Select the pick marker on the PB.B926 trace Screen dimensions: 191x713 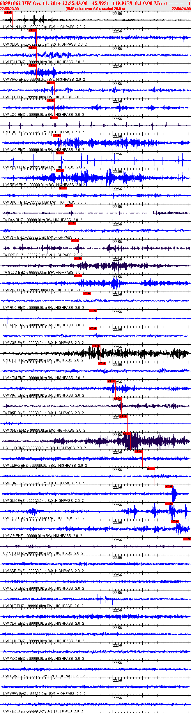pyautogui.click(x=93, y=311)
